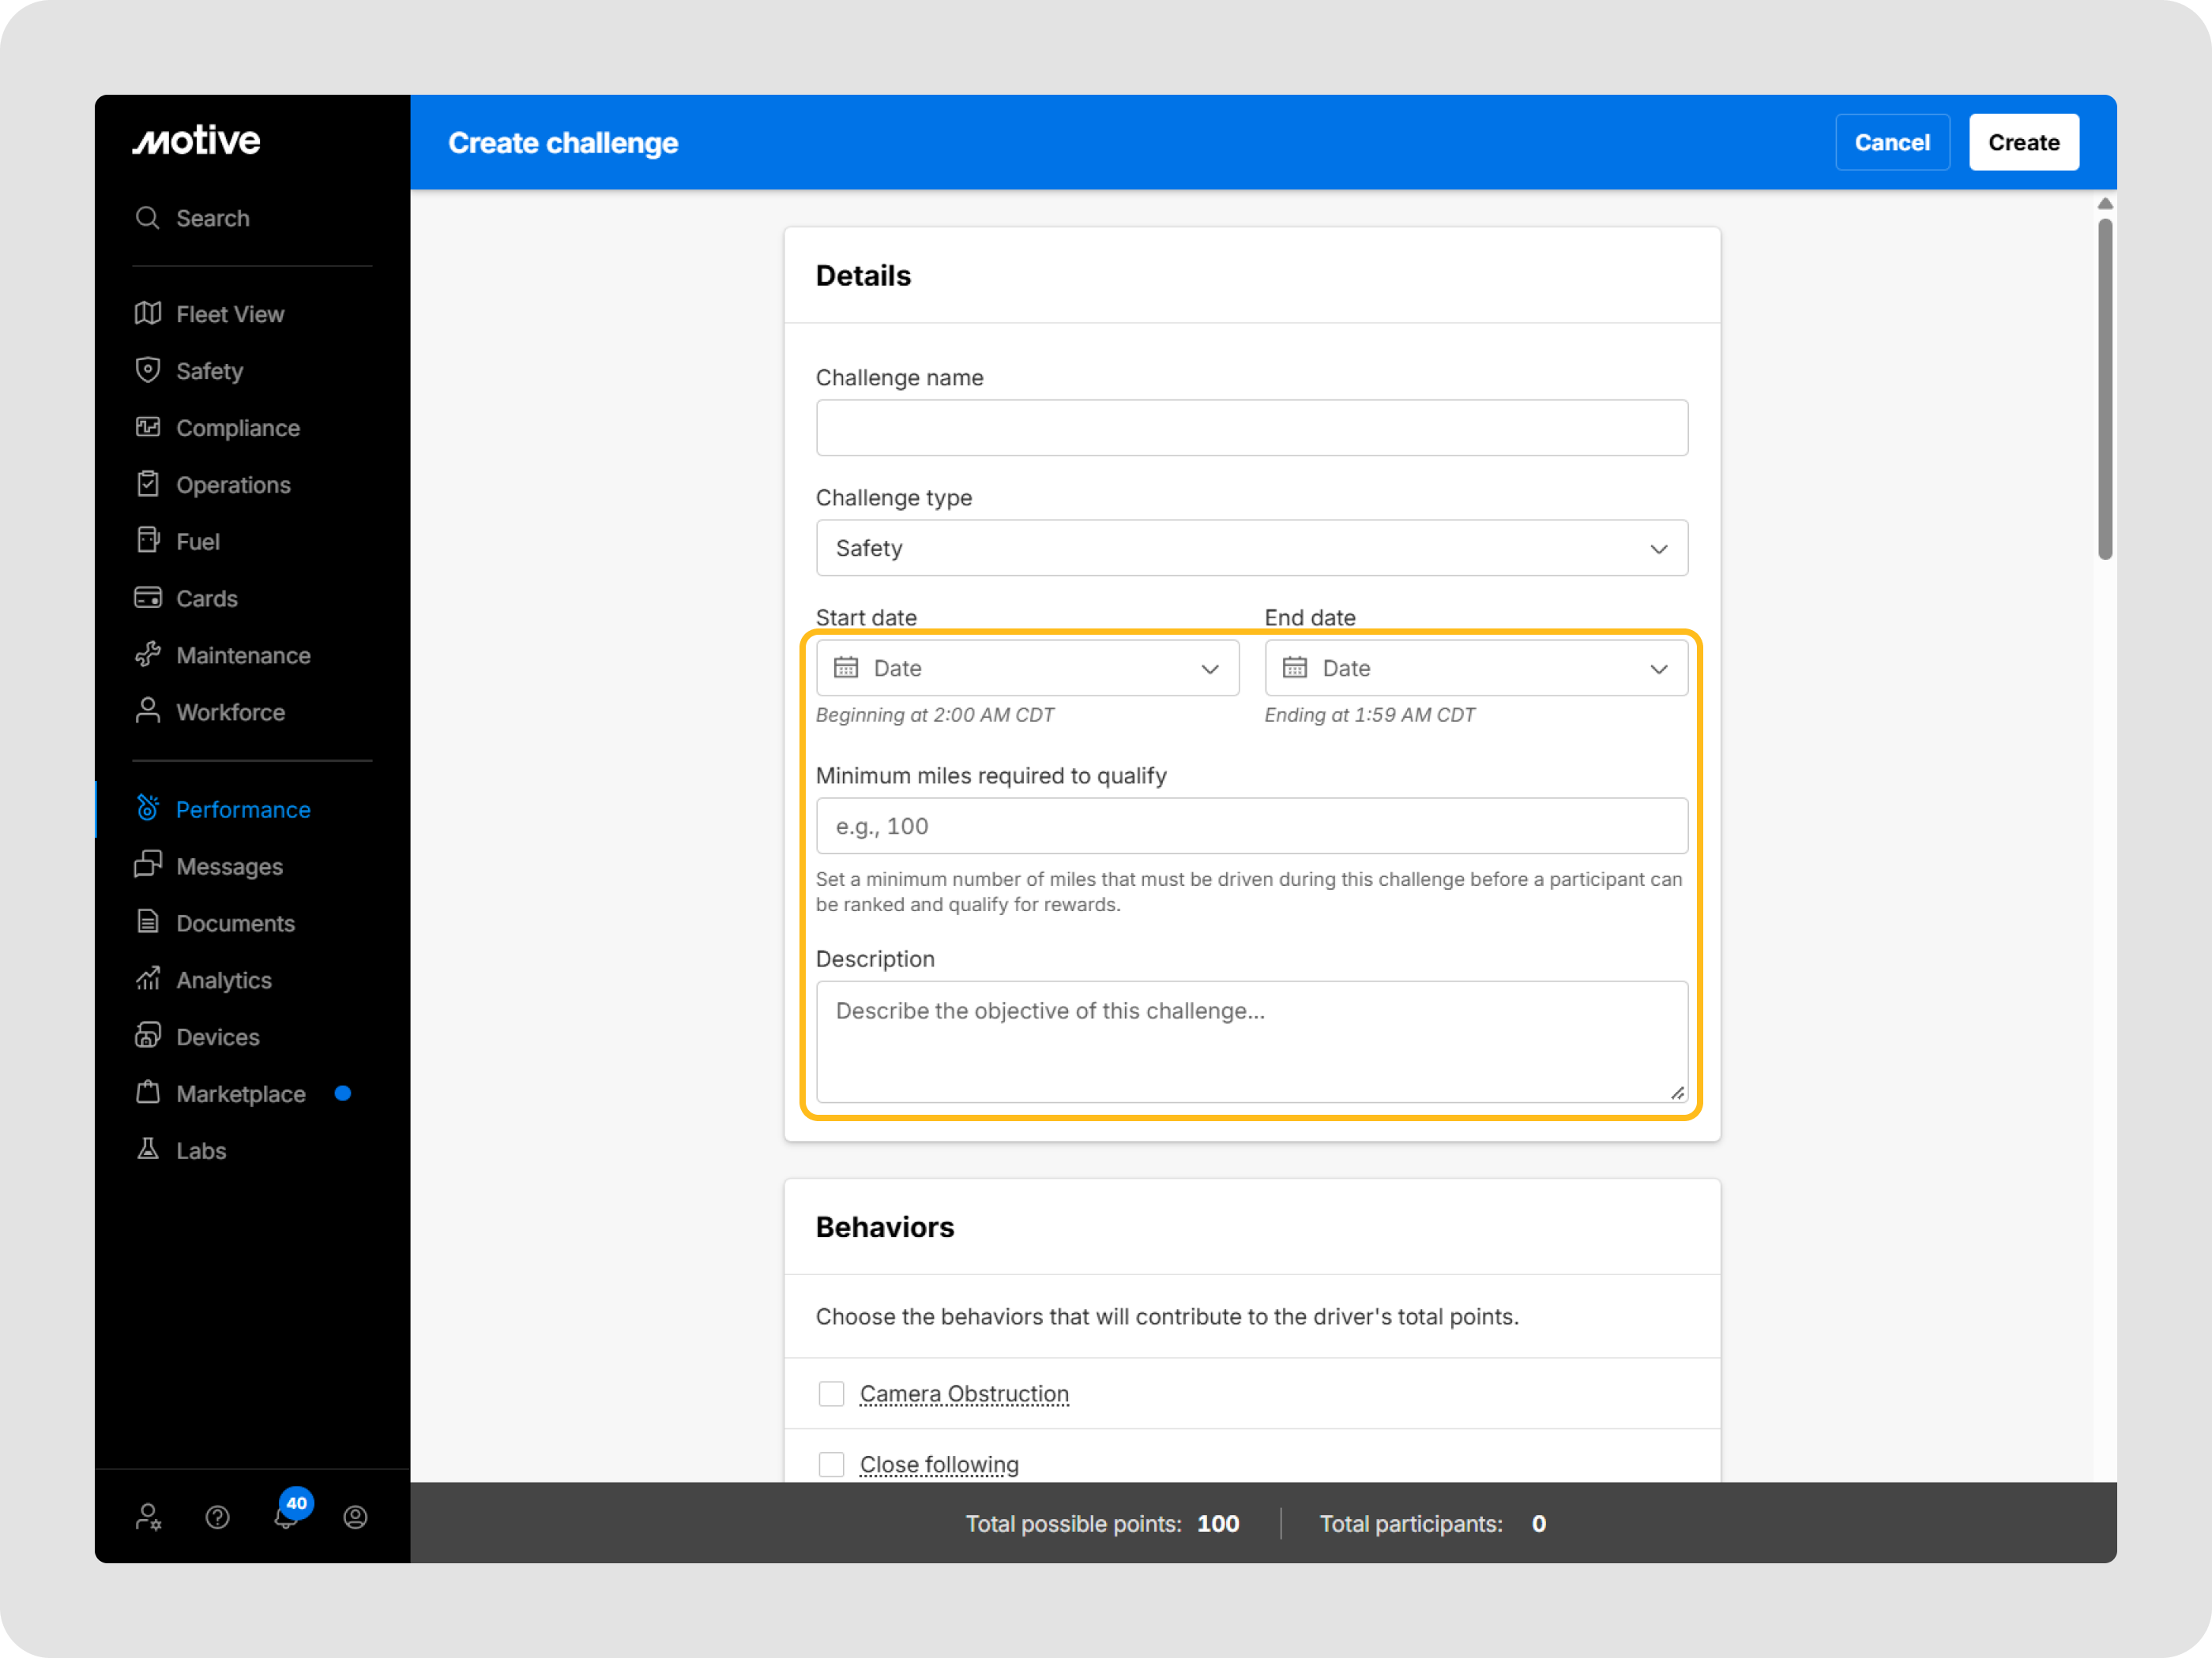Click the End date chevron arrow
This screenshot has height=1658, width=2212.
coord(1659,669)
